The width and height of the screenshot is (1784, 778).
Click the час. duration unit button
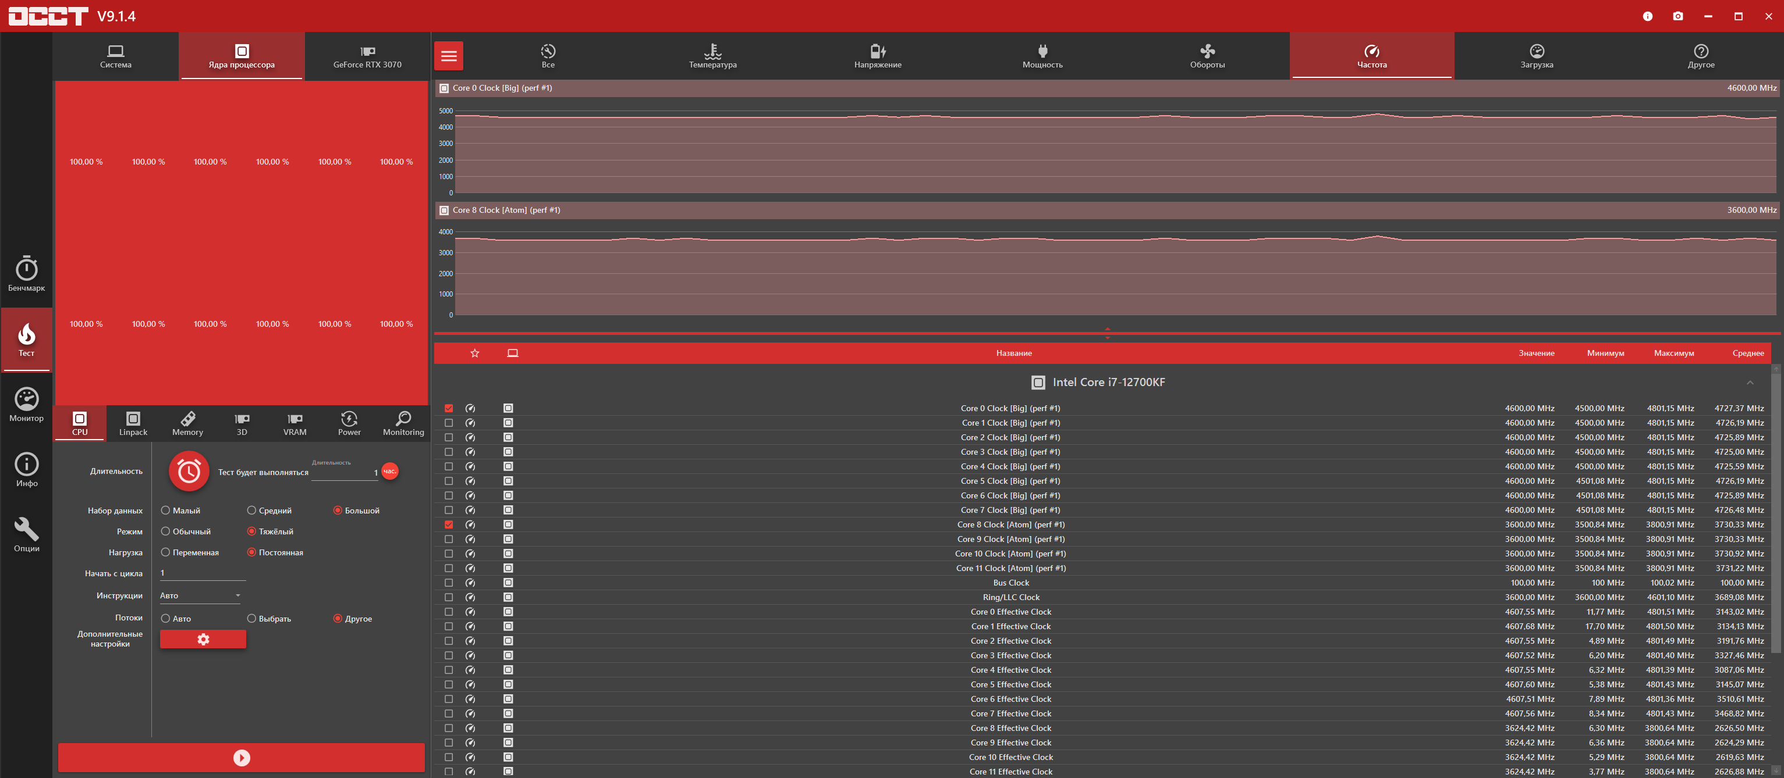(390, 471)
